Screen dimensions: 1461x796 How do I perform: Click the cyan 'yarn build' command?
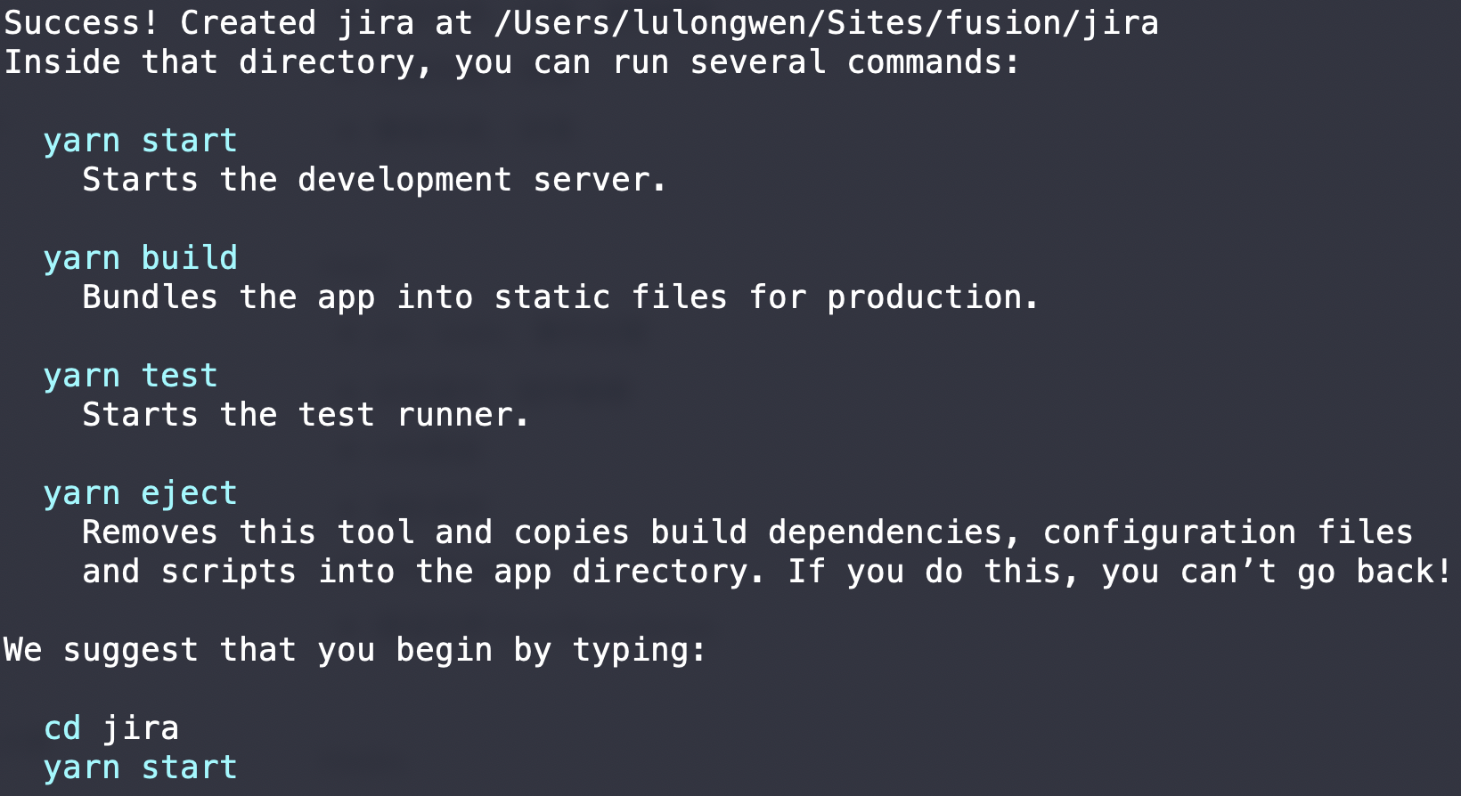click(141, 258)
